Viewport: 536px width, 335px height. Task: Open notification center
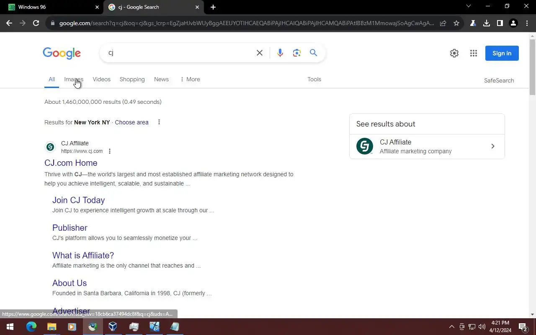pos(523,327)
